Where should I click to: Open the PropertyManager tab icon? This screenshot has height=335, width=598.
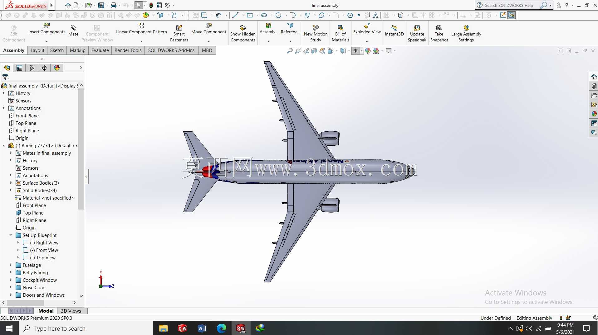19,68
